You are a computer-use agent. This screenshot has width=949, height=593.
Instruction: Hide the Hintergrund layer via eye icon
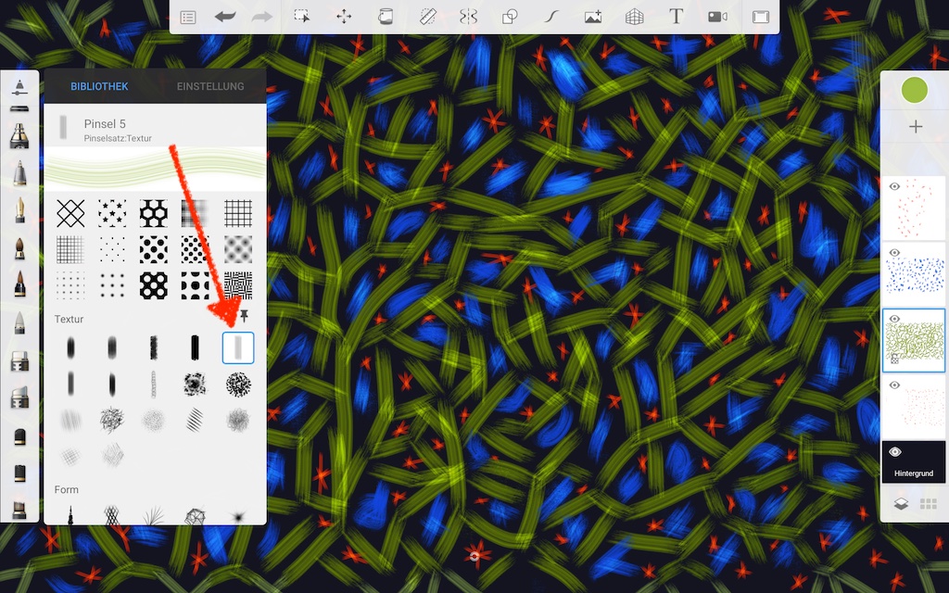click(895, 452)
